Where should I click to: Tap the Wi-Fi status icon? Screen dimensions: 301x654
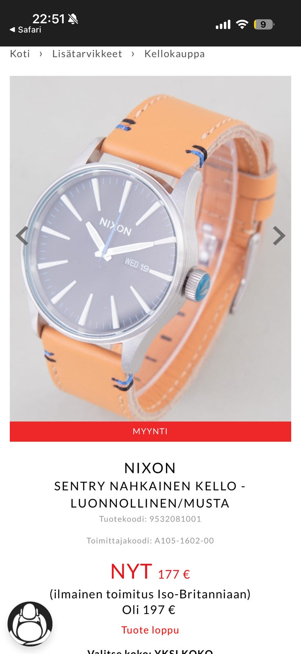click(x=242, y=25)
